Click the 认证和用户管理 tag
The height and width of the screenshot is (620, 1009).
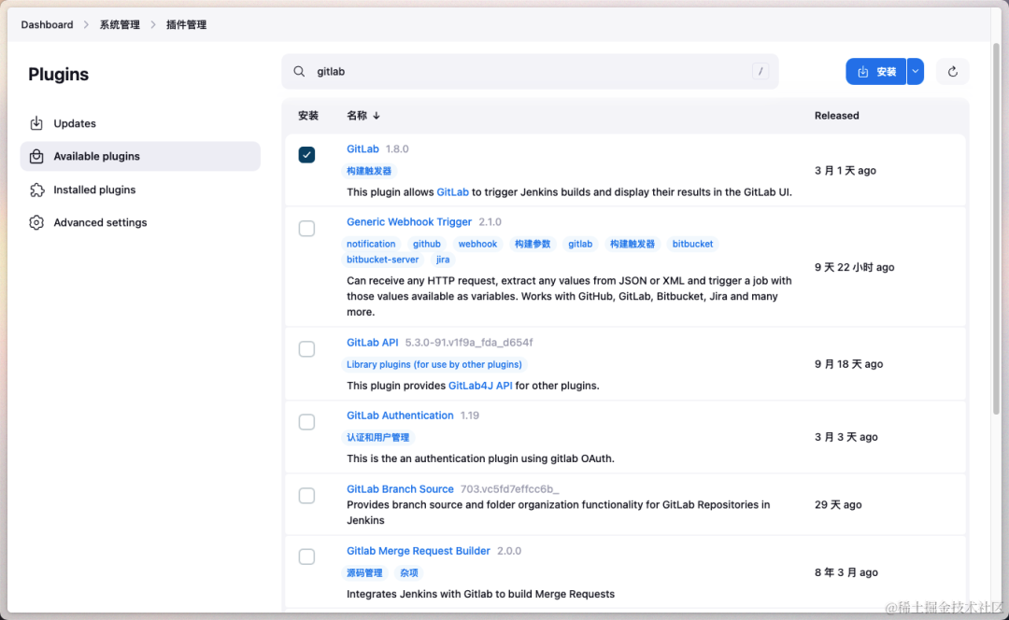(377, 437)
